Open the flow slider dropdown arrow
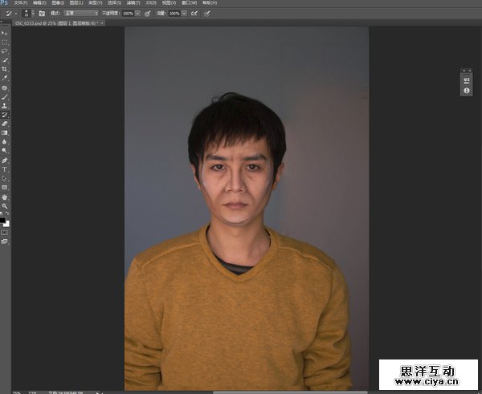Image resolution: width=482 pixels, height=394 pixels. [x=184, y=13]
